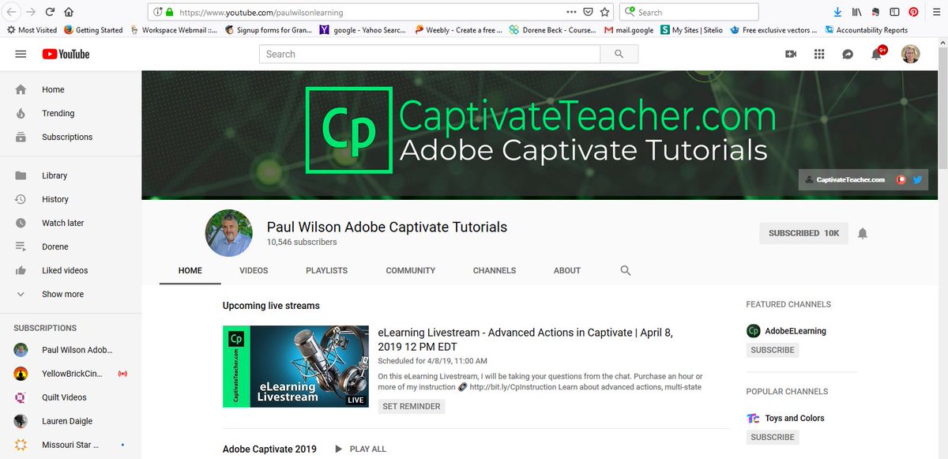Bookmark page with the star icon
The image size is (948, 459).
tap(604, 12)
